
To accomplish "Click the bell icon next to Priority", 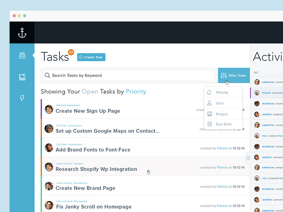I will tap(209, 92).
